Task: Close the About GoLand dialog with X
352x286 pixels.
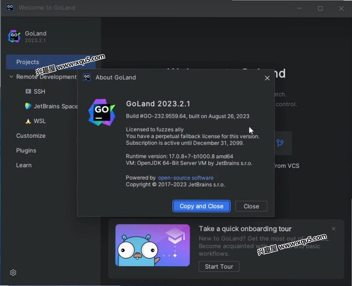Action: click(x=267, y=78)
